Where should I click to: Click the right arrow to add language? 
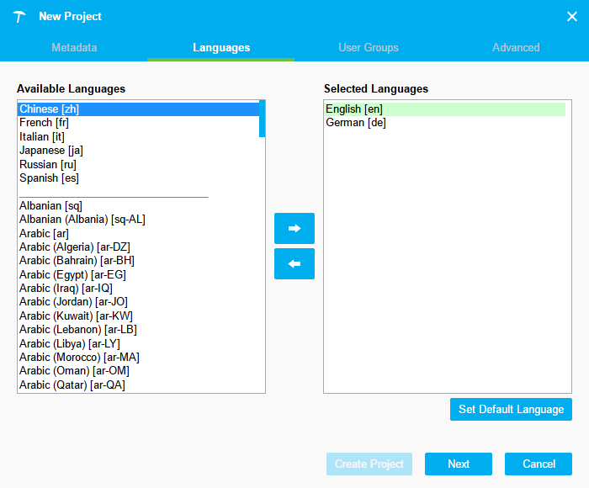point(294,228)
